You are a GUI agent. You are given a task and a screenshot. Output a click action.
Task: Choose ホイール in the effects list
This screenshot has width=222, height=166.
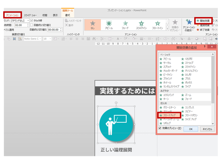(166, 83)
